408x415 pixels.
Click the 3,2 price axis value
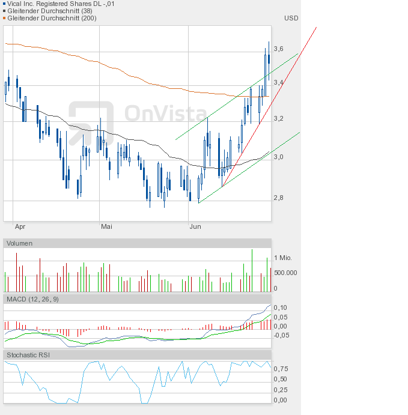(x=279, y=118)
